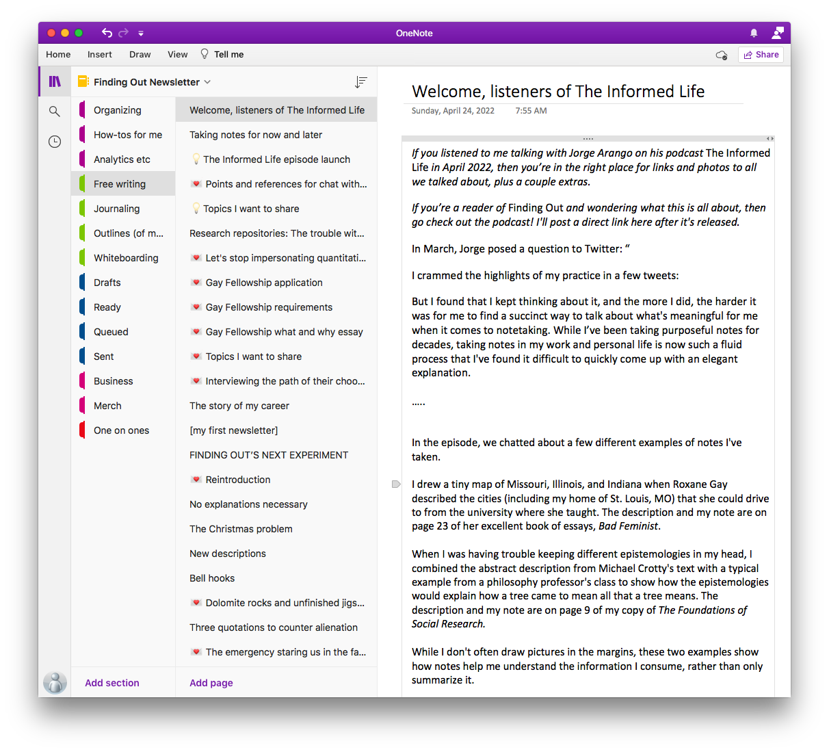Screen dimensions: 829x752
Task: Open the Quick Access Toolbar customize dropdown
Action: [141, 33]
